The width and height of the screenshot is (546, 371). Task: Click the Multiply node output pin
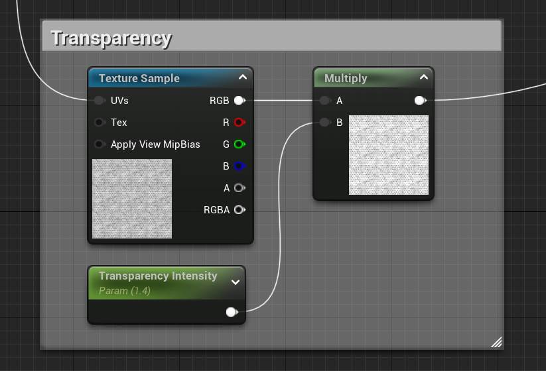(x=421, y=101)
